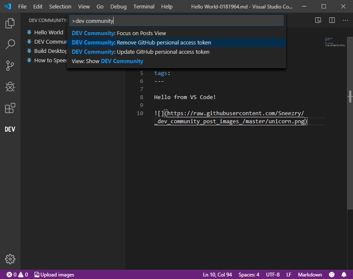This screenshot has width=353, height=279.
Task: Change language mode Markdown
Action: coord(310,275)
